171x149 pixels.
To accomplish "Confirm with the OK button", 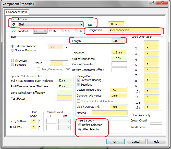I will 115,142.
